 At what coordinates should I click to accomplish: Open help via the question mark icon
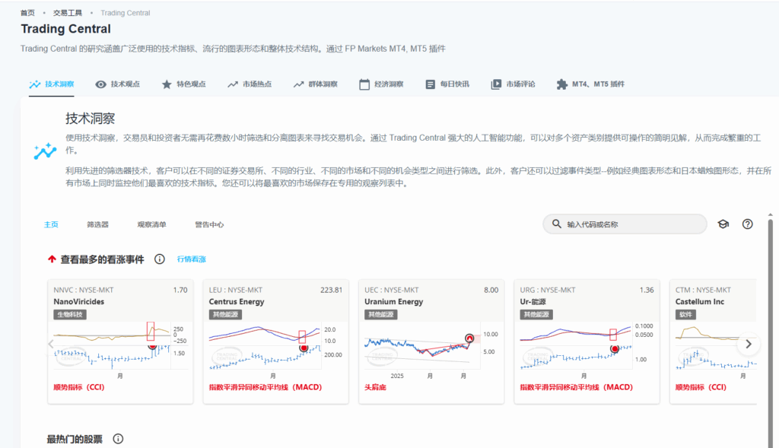(x=748, y=224)
